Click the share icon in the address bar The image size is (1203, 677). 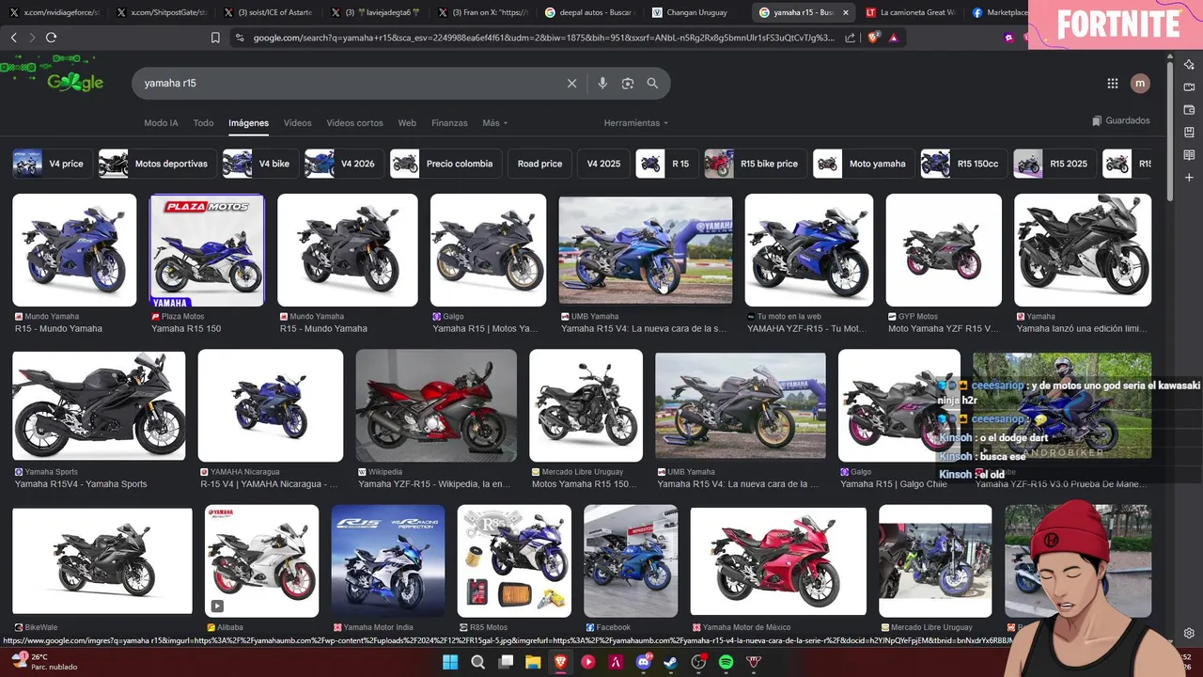[850, 38]
